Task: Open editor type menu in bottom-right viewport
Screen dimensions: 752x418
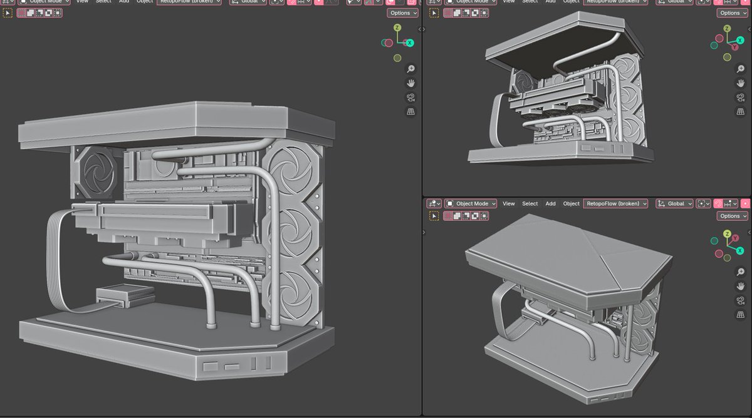Action: 434,203
